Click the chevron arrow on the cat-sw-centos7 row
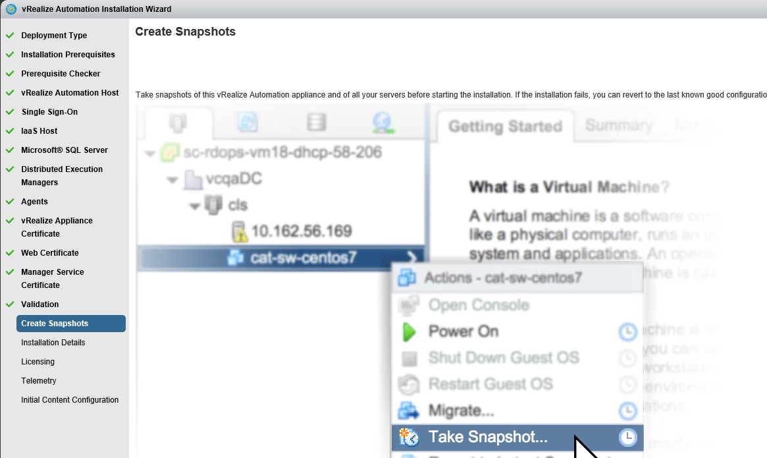 [x=412, y=257]
